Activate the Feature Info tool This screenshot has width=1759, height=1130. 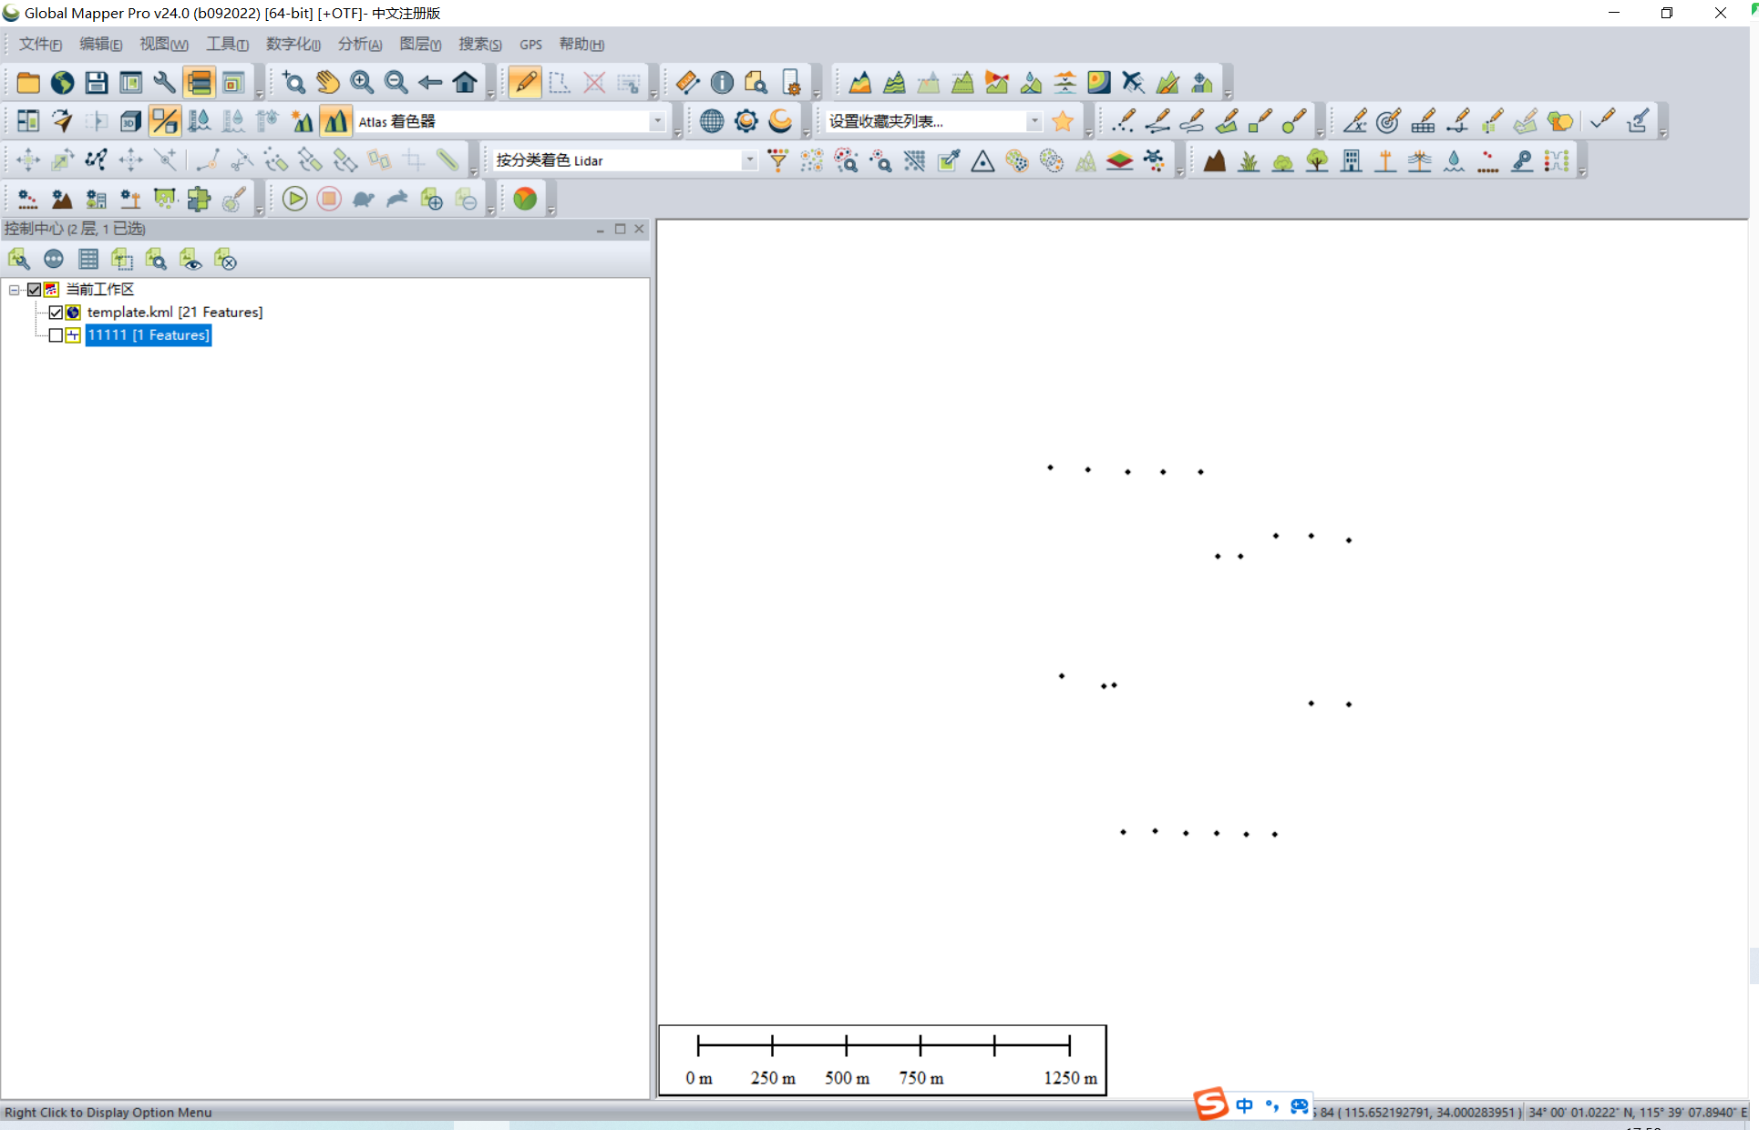pyautogui.click(x=722, y=83)
